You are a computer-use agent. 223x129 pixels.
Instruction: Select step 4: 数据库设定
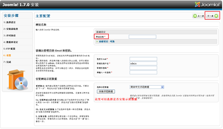tap(11, 42)
